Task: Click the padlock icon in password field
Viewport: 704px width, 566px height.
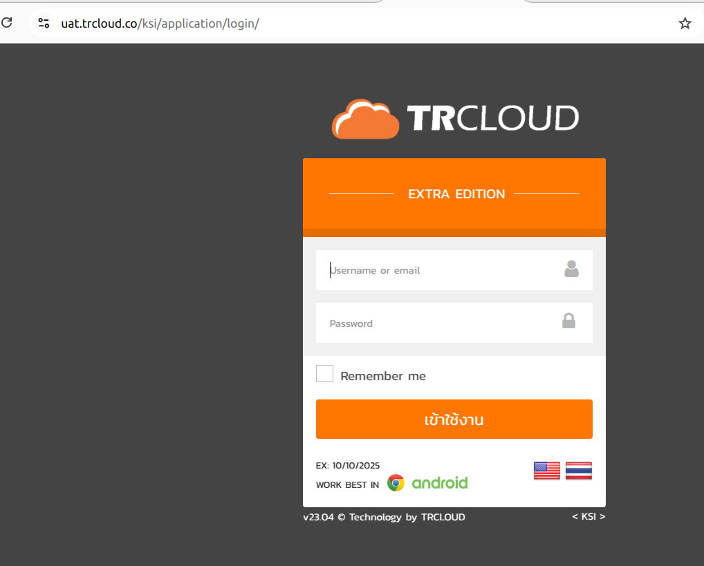Action: tap(569, 321)
